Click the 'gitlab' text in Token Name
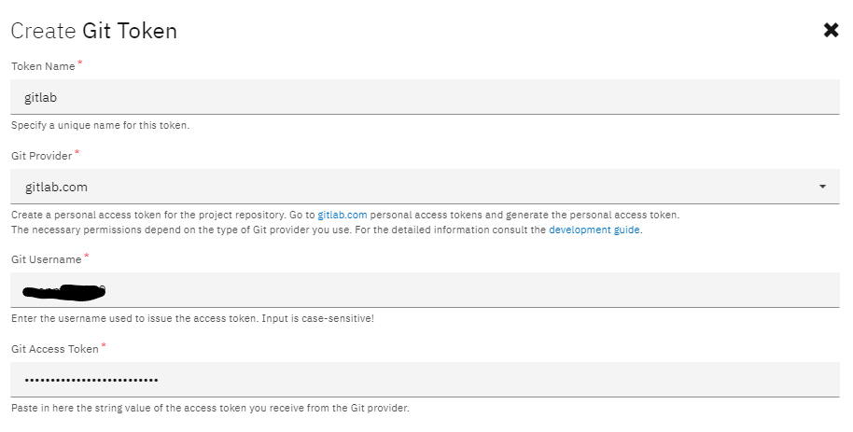The height and width of the screenshot is (432, 853). pos(40,97)
